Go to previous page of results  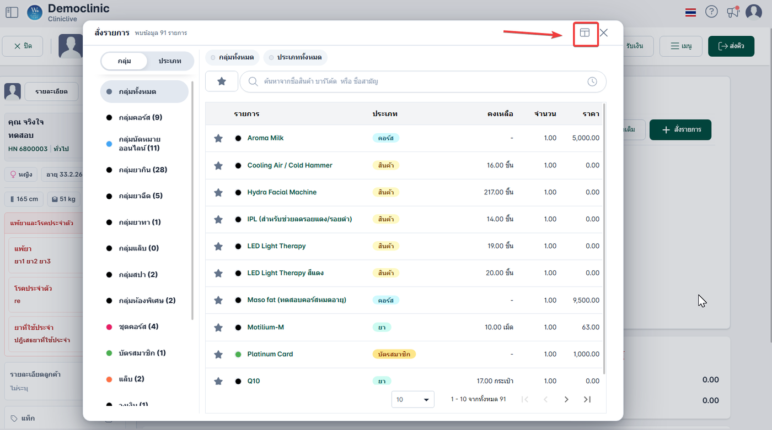pos(545,399)
